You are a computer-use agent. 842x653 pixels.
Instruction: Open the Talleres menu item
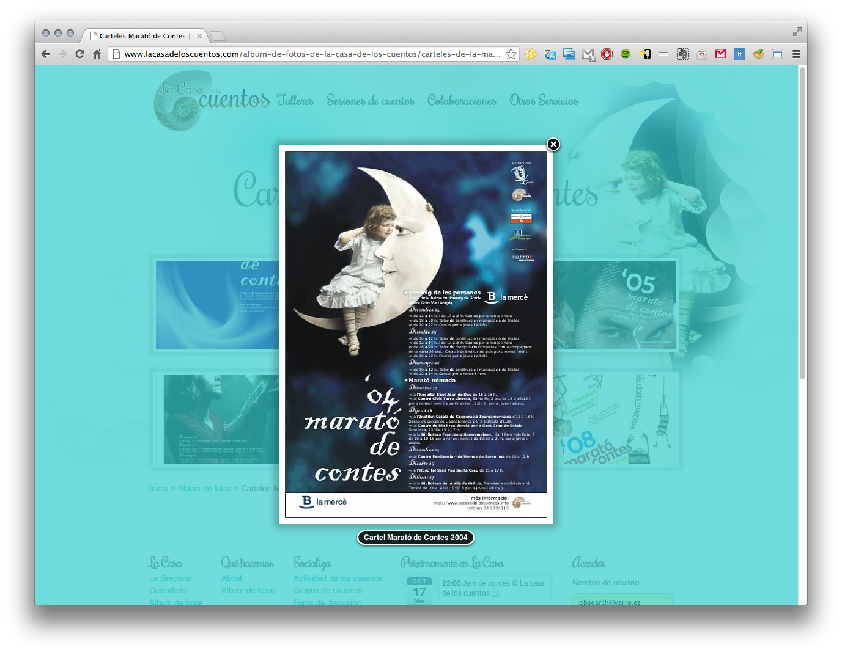[295, 101]
